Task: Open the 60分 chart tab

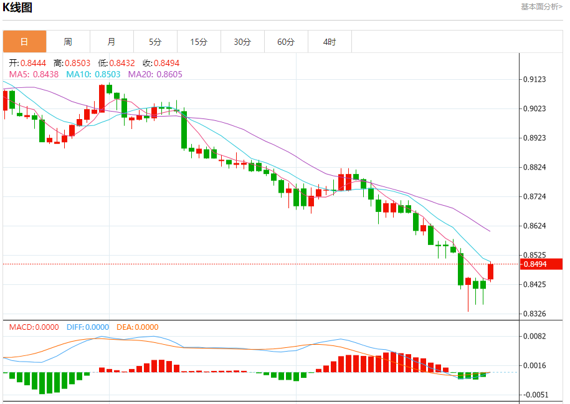Action: click(x=286, y=42)
